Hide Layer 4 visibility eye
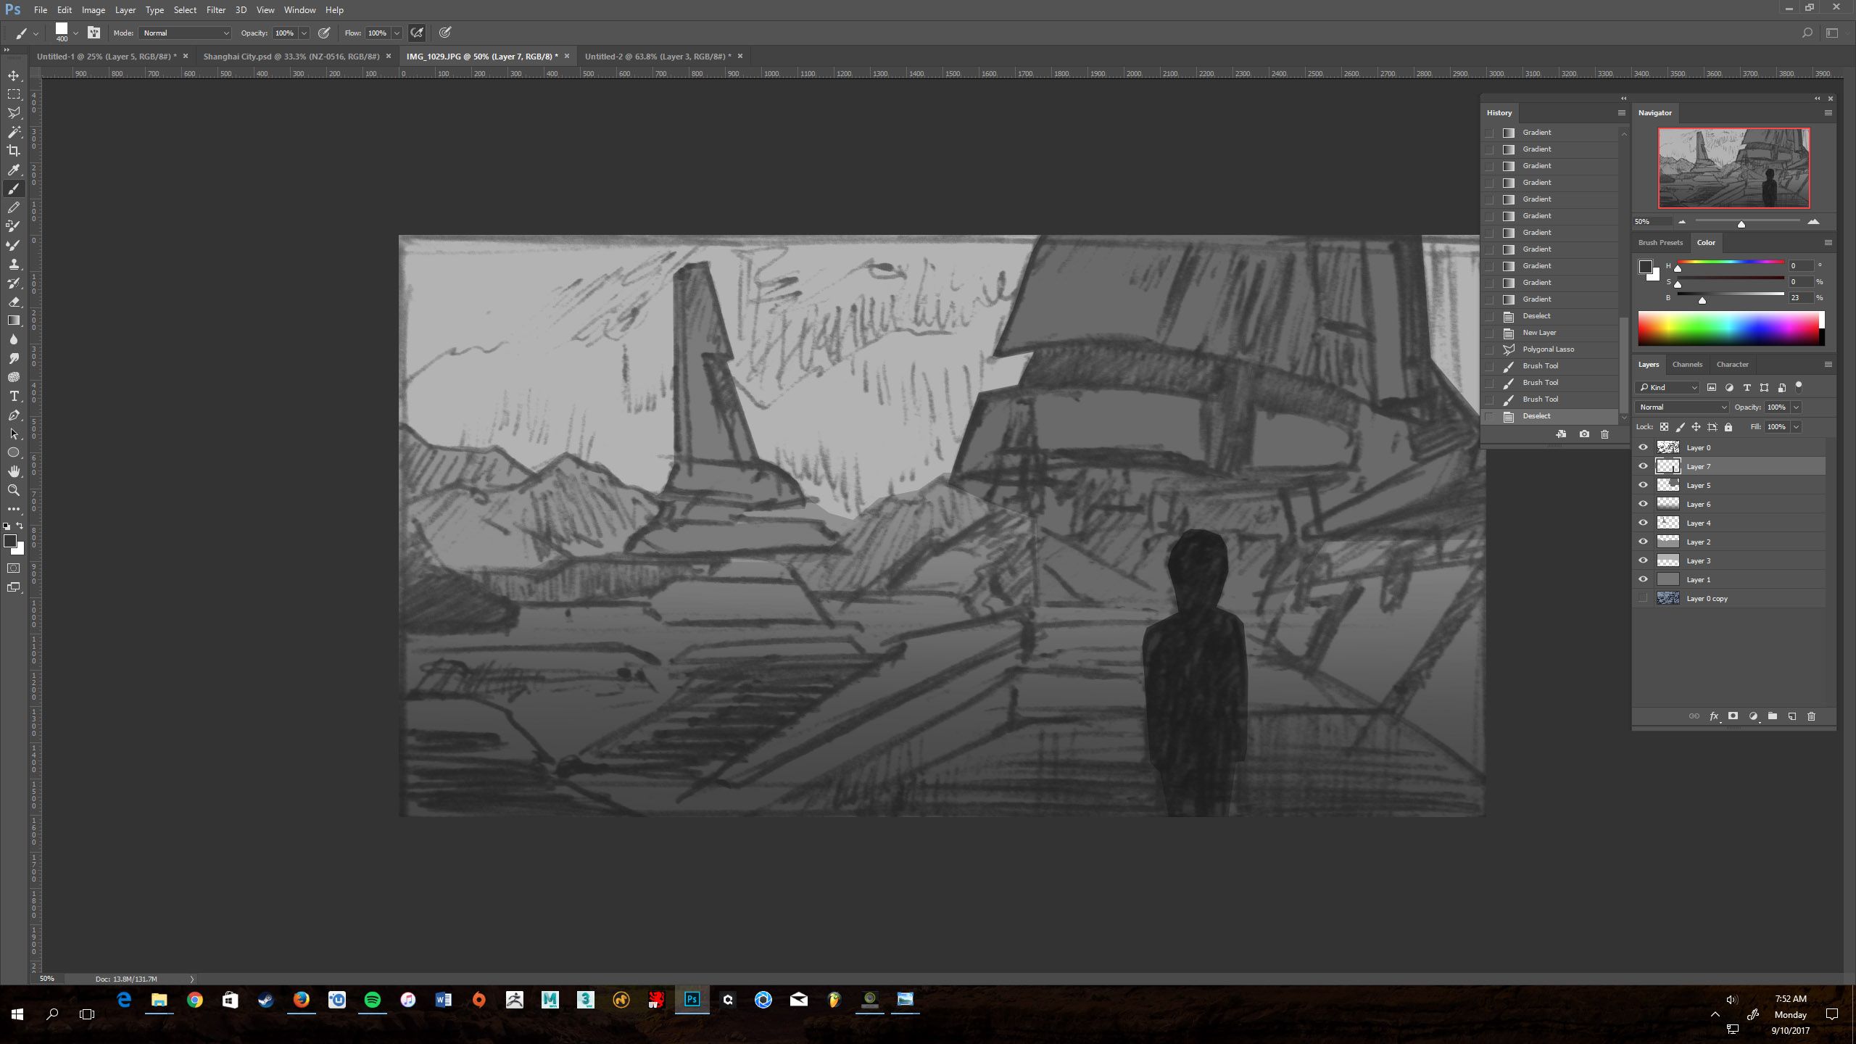The height and width of the screenshot is (1044, 1856). click(1644, 523)
